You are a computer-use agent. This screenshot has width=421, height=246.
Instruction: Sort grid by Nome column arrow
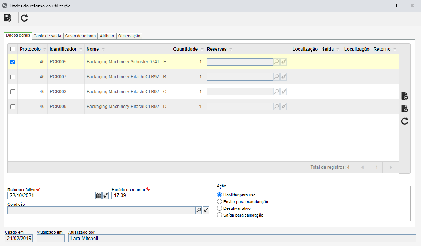(103, 49)
